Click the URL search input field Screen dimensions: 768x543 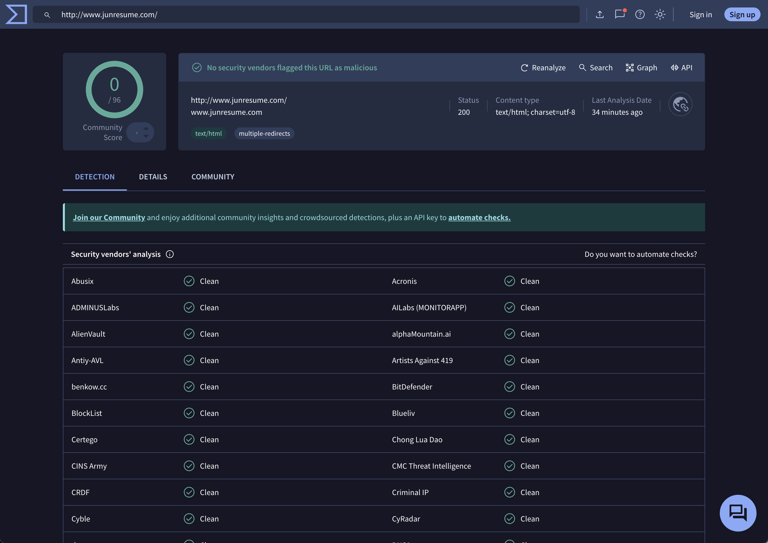coord(315,14)
